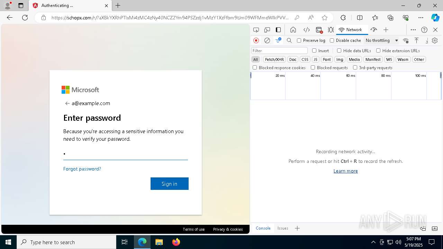Focus the password input field

(x=126, y=154)
